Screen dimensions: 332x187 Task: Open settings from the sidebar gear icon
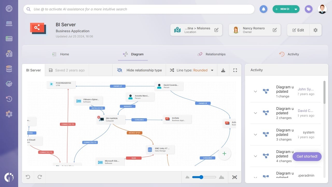tap(9, 114)
